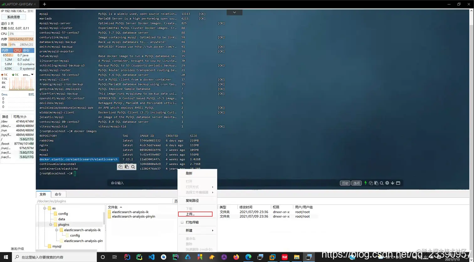This screenshot has height=262, width=474.
Task: Open terminal settings gear icon
Action: pos(387,183)
